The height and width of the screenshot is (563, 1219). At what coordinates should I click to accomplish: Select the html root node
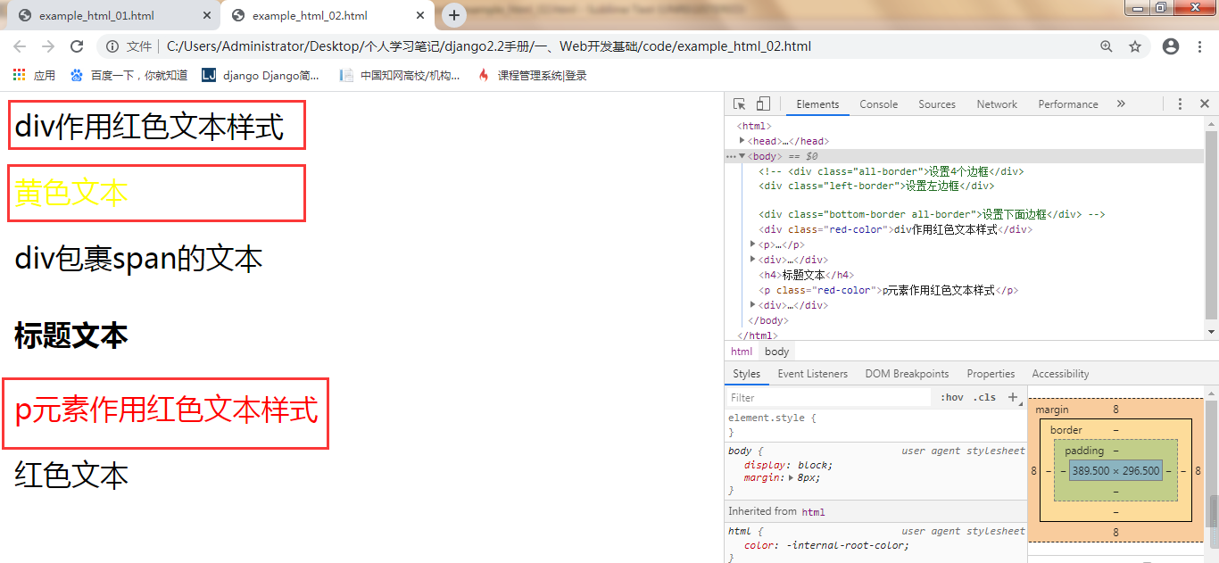pos(752,126)
